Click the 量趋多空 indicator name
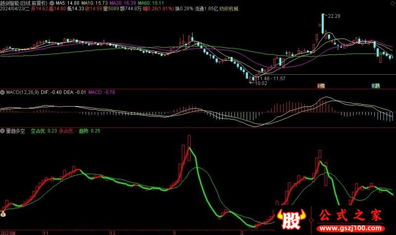The height and width of the screenshot is (235, 396). (x=15, y=131)
